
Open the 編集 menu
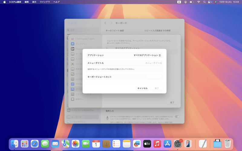pos(27,2)
